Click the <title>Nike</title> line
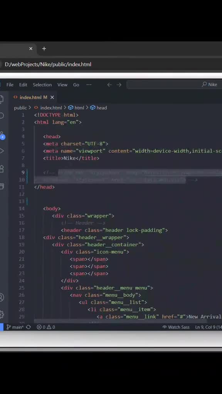 (x=71, y=158)
